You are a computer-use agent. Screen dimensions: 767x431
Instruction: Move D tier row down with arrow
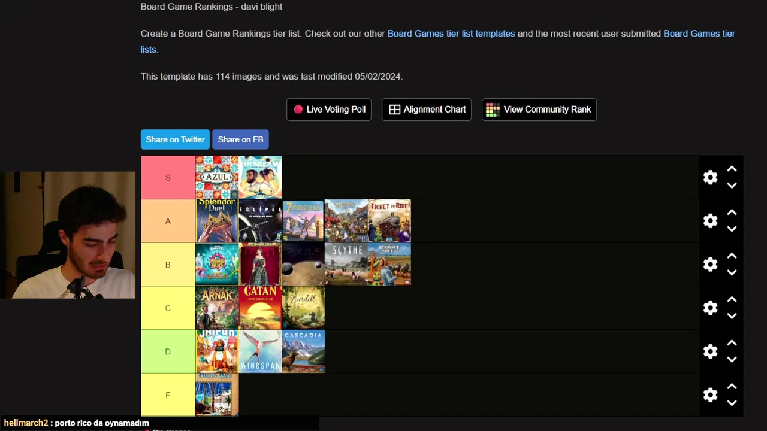click(x=732, y=360)
